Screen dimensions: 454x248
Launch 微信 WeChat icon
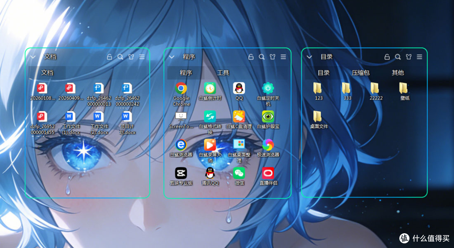239,173
